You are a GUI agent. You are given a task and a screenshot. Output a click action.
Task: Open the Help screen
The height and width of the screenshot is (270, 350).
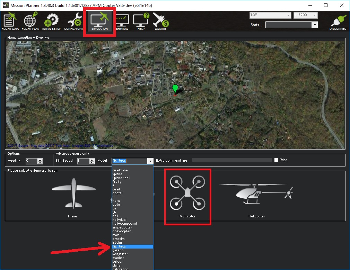click(x=141, y=21)
